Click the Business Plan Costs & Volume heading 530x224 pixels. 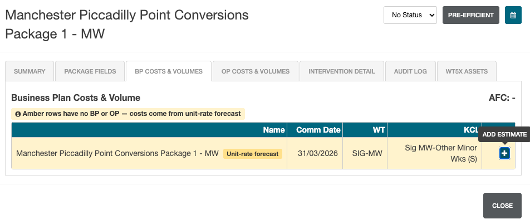pyautogui.click(x=76, y=98)
